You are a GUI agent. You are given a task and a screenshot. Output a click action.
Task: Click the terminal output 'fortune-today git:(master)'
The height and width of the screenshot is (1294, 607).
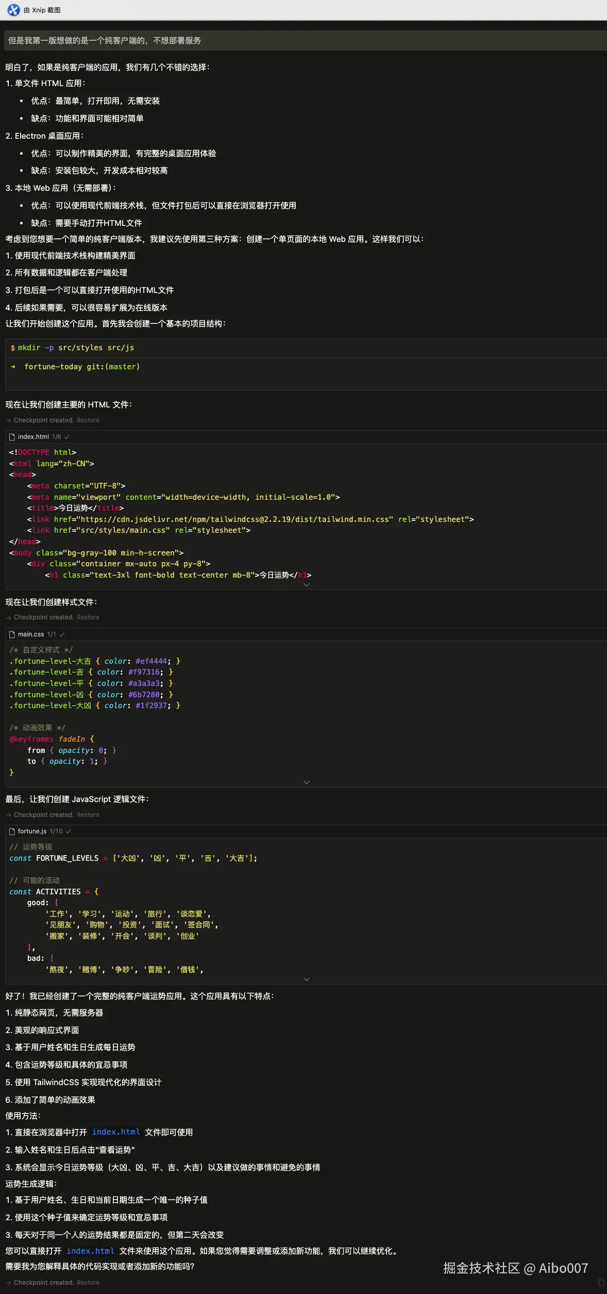point(82,367)
